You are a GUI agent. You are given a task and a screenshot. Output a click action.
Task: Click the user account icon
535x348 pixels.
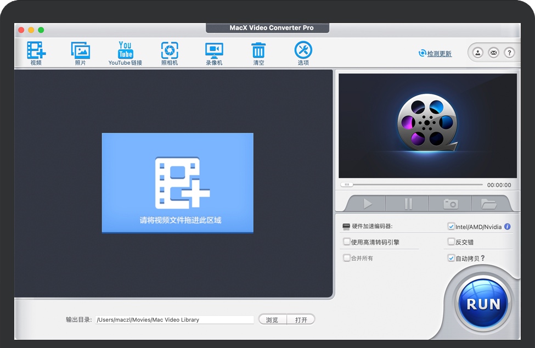[x=478, y=53]
